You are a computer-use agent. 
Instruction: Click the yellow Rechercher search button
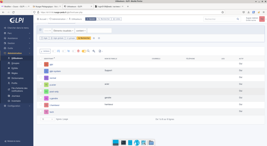pyautogui.click(x=84, y=38)
